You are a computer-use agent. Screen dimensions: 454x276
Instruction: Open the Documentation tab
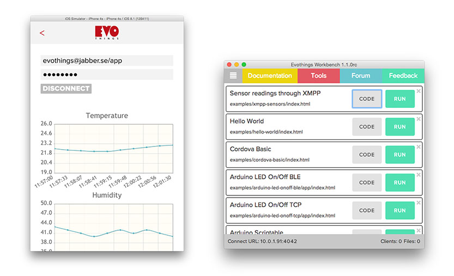tap(270, 76)
